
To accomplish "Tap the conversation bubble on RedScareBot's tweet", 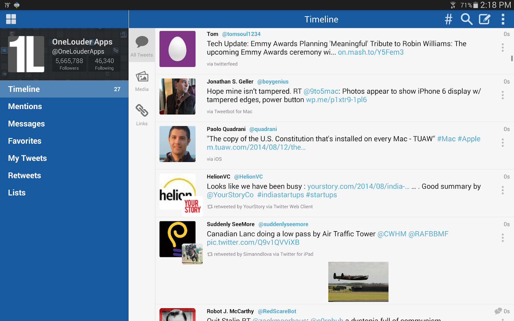I will [x=498, y=311].
